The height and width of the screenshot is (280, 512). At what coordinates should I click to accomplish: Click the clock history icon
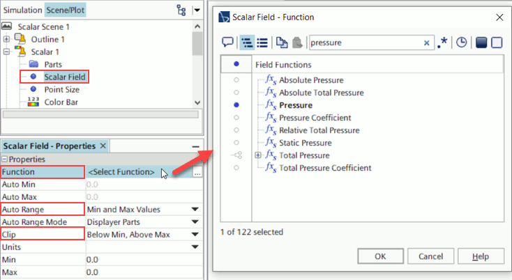(461, 42)
